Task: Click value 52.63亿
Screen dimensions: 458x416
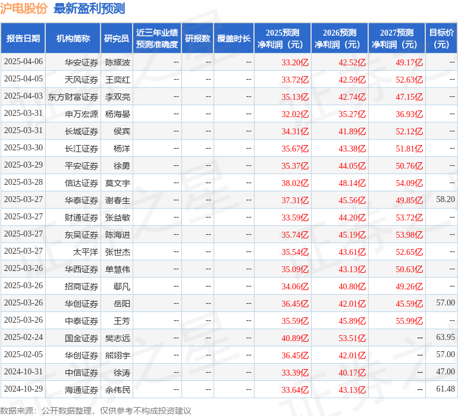Action: tap(409, 80)
